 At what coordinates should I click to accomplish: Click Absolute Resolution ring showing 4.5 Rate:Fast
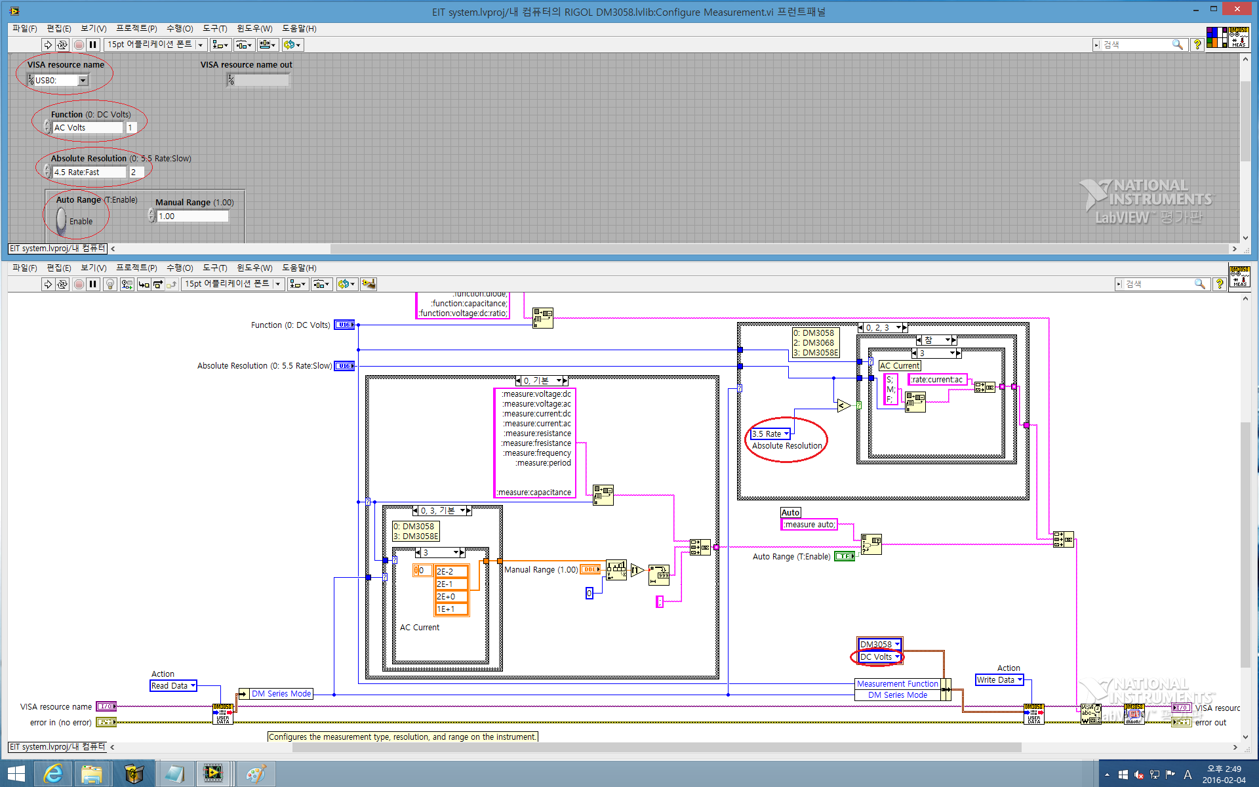[x=89, y=172]
